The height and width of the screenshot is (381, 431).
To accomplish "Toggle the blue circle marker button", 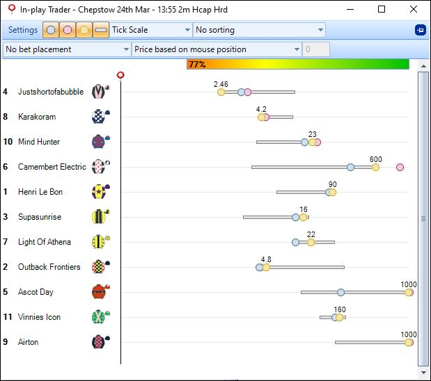I will pos(51,30).
